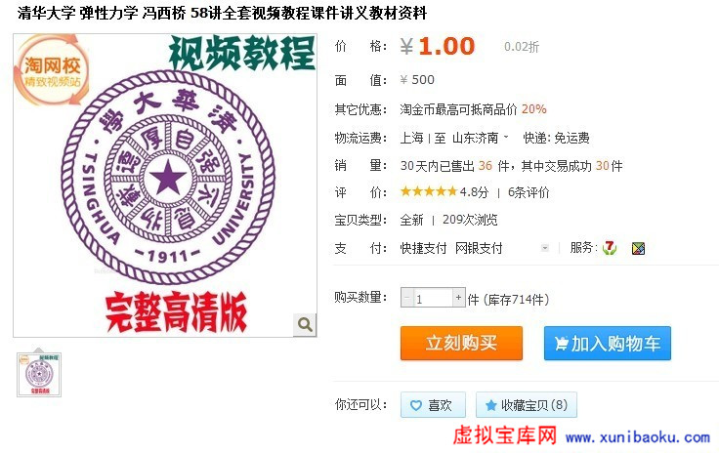Select the small product thumbnail below the image
This screenshot has height=453, width=719.
[x=39, y=375]
